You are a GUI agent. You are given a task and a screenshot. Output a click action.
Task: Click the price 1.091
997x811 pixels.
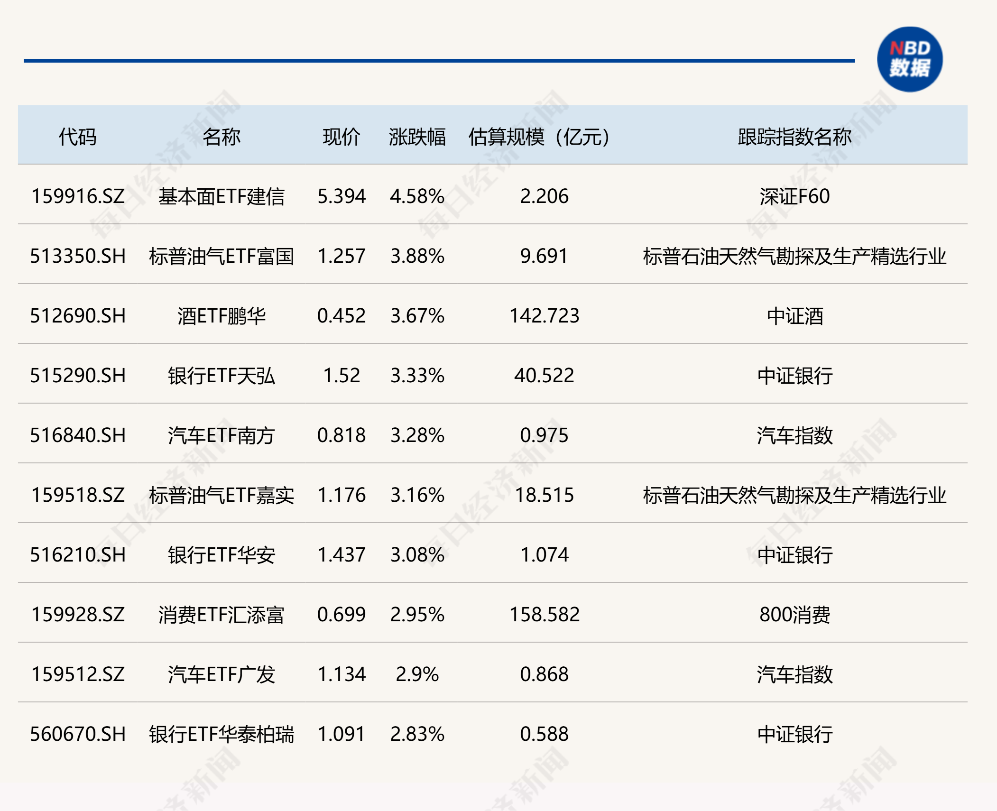342,734
